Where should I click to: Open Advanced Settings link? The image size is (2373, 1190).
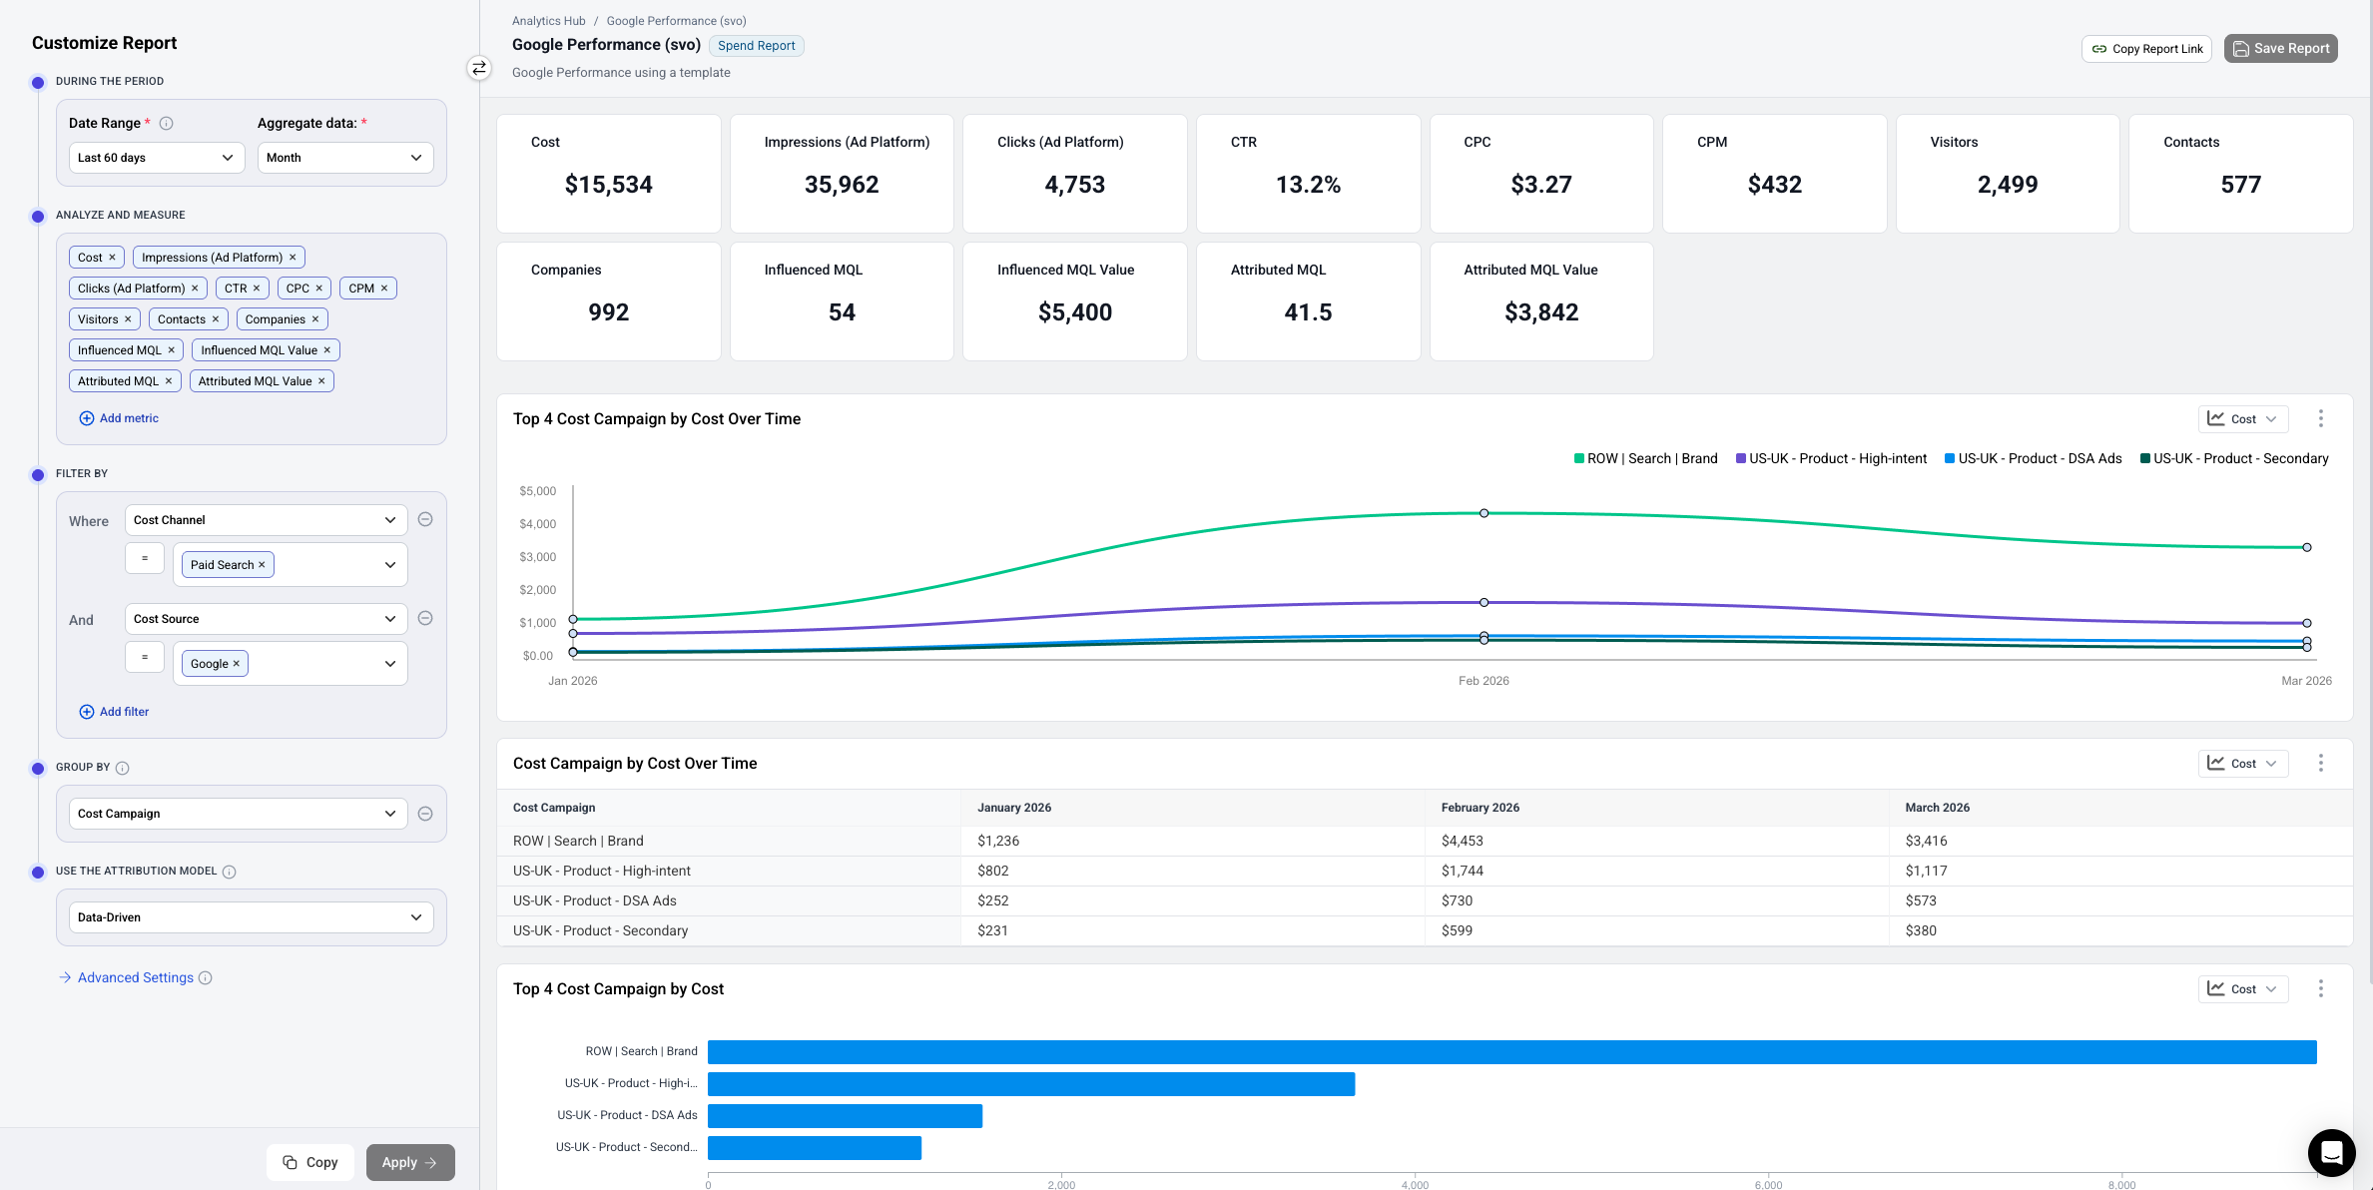point(135,977)
